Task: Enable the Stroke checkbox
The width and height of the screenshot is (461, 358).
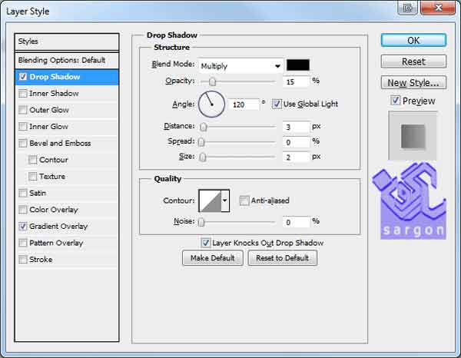Action: (x=22, y=259)
